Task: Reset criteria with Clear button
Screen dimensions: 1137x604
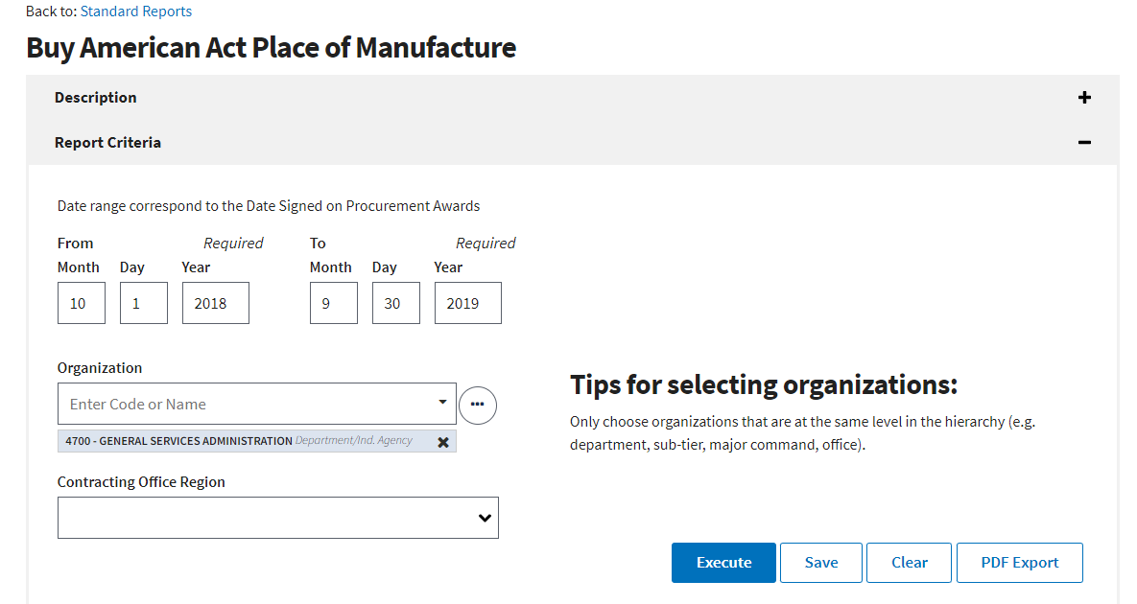Action: coord(909,563)
